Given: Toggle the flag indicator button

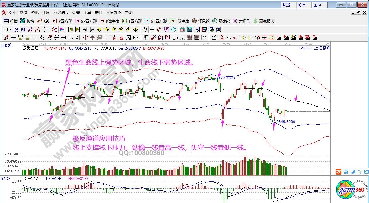Looking at the screenshot, I should pyautogui.click(x=62, y=29).
